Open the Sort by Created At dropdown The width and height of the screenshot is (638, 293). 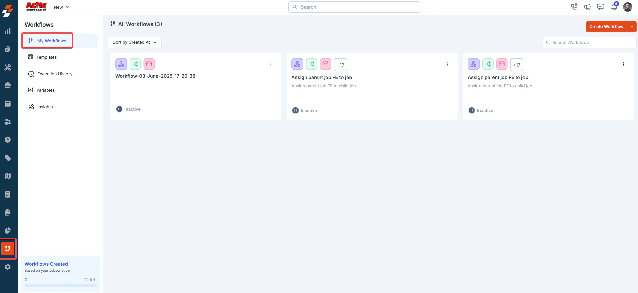[135, 42]
